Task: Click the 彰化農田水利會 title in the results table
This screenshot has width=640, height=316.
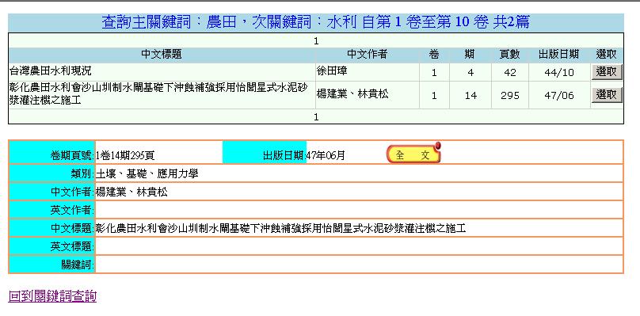Action: (158, 93)
